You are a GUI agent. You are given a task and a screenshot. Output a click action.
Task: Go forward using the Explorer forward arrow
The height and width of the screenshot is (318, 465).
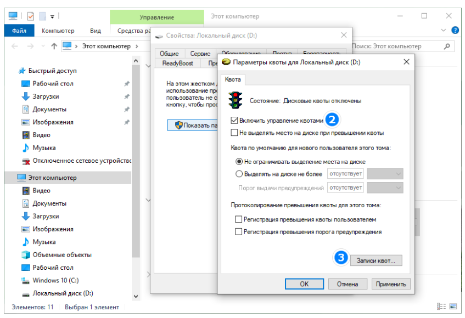[x=30, y=46]
